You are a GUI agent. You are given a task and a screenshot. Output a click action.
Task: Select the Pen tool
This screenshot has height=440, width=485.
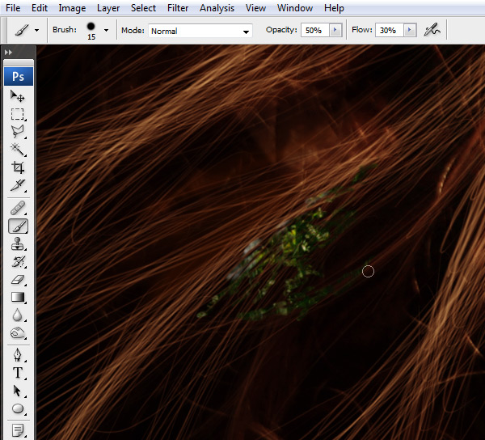(18, 355)
